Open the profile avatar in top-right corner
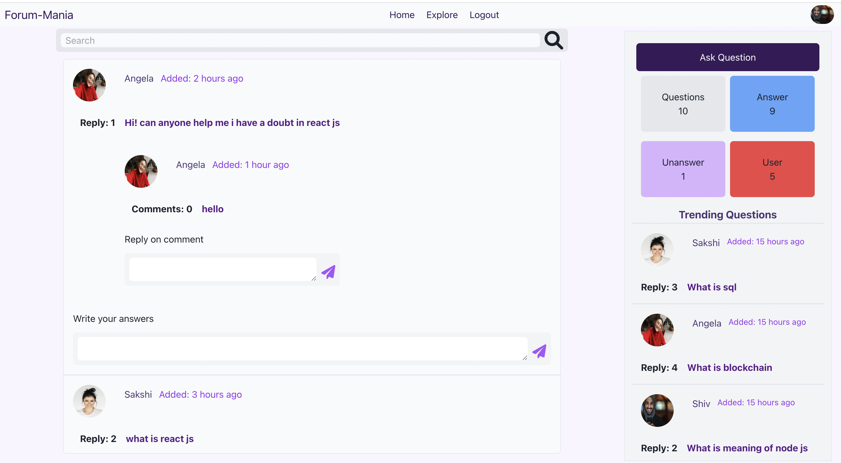This screenshot has width=841, height=463. (822, 15)
